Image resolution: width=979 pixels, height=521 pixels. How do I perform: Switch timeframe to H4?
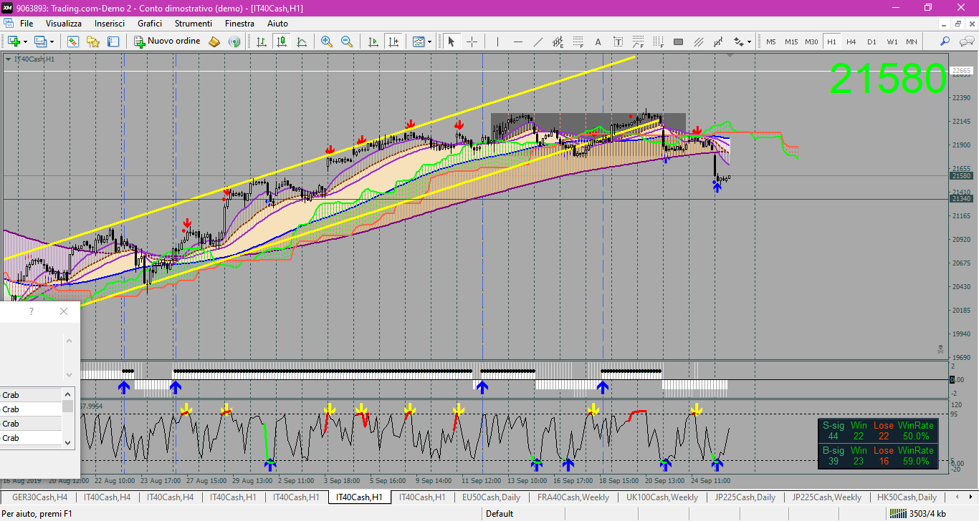(x=851, y=42)
